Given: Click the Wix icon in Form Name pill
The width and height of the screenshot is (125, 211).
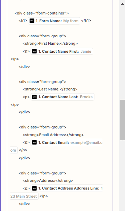Looking at the screenshot, I should tap(32, 21).
